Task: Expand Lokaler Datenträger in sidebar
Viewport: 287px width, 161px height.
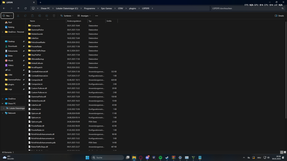Action: point(4,108)
